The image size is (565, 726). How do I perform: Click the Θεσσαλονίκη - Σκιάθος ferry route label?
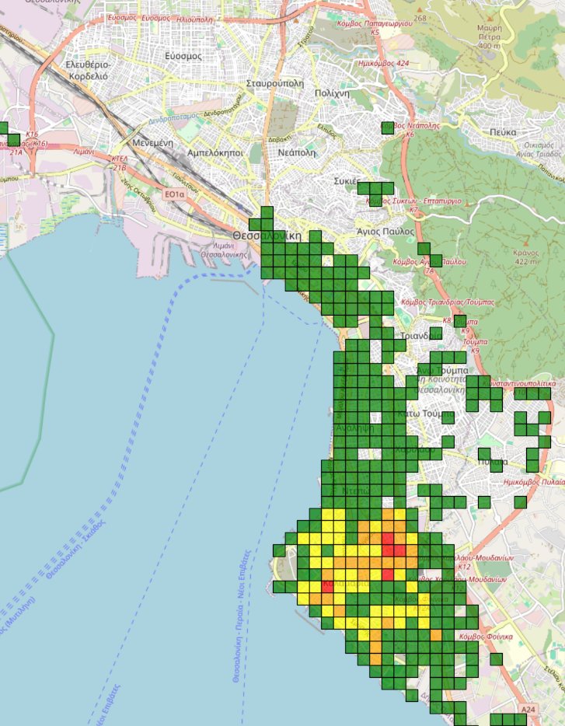point(76,550)
